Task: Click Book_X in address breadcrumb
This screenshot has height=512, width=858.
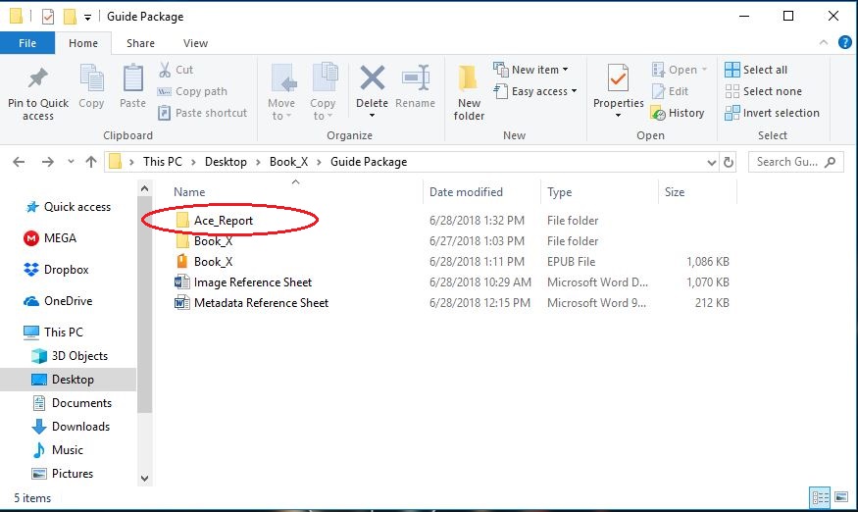Action: [x=289, y=162]
